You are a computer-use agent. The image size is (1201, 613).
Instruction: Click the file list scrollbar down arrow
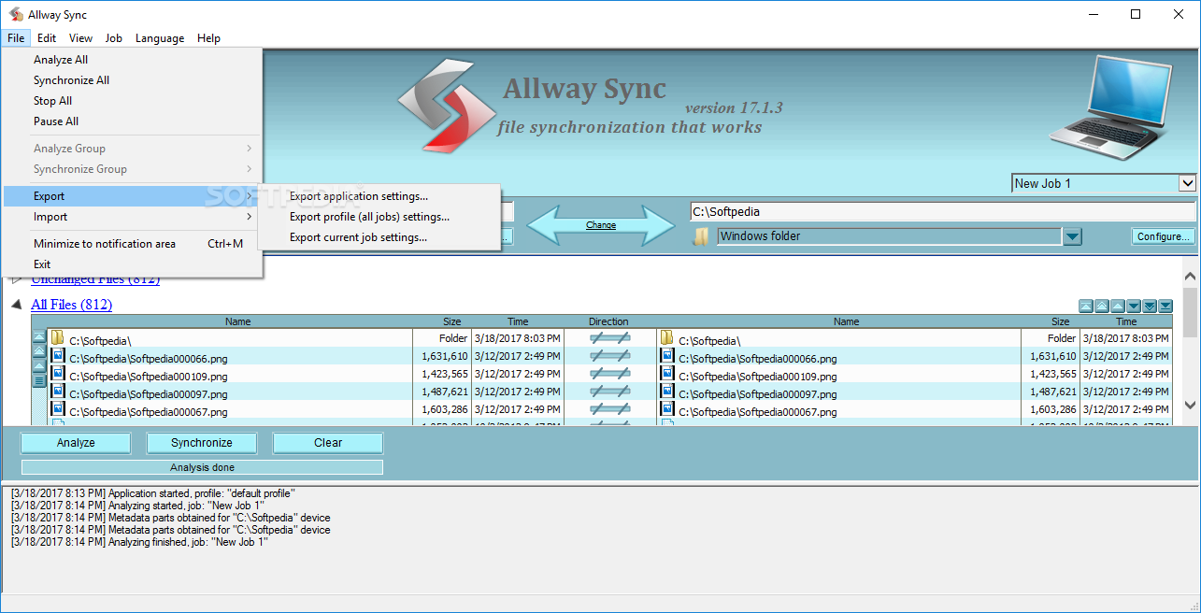(x=1190, y=406)
